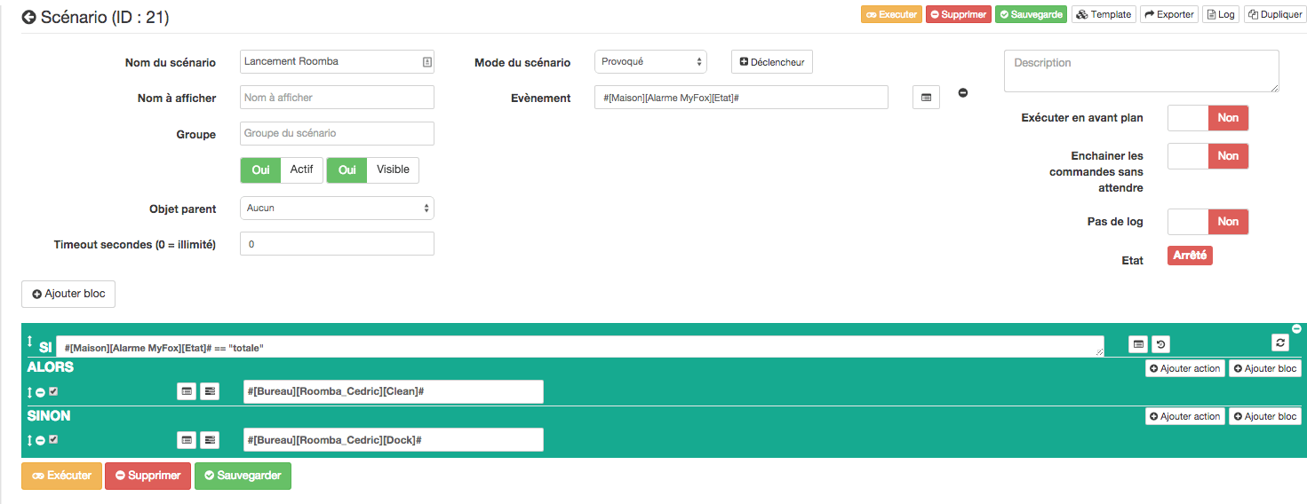Open the action options icon for the Dock command
Image resolution: width=1307 pixels, height=504 pixels.
[x=210, y=439]
